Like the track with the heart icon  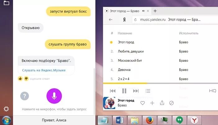[143, 103]
